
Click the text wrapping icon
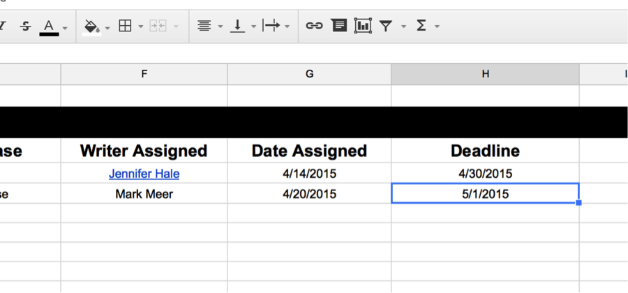271,27
